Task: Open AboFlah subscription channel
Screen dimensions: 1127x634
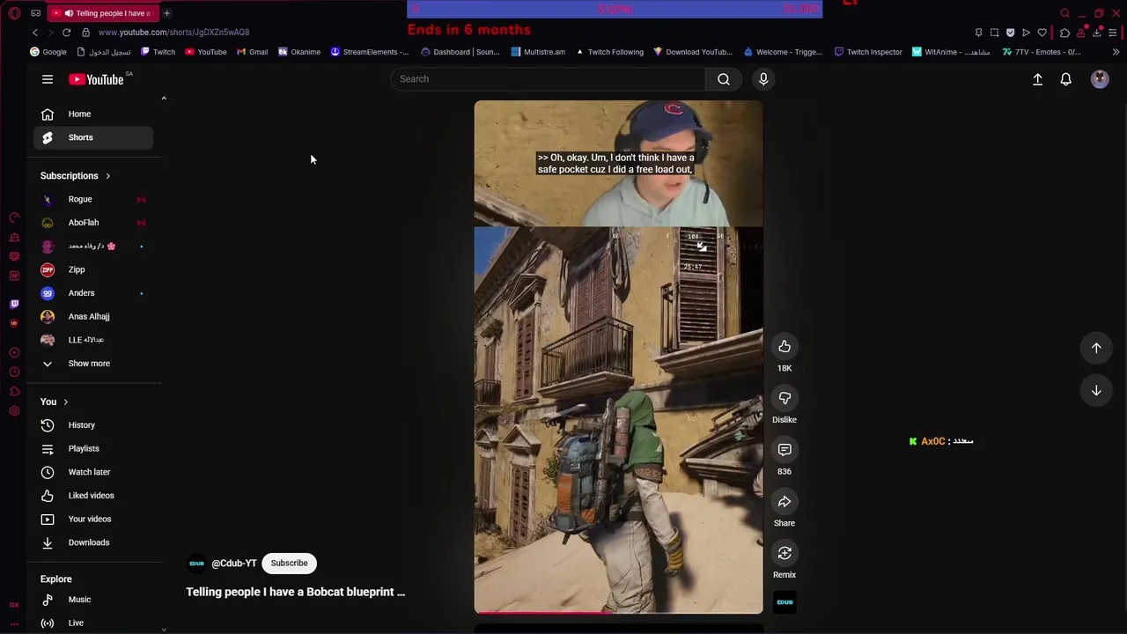Action: click(93, 223)
